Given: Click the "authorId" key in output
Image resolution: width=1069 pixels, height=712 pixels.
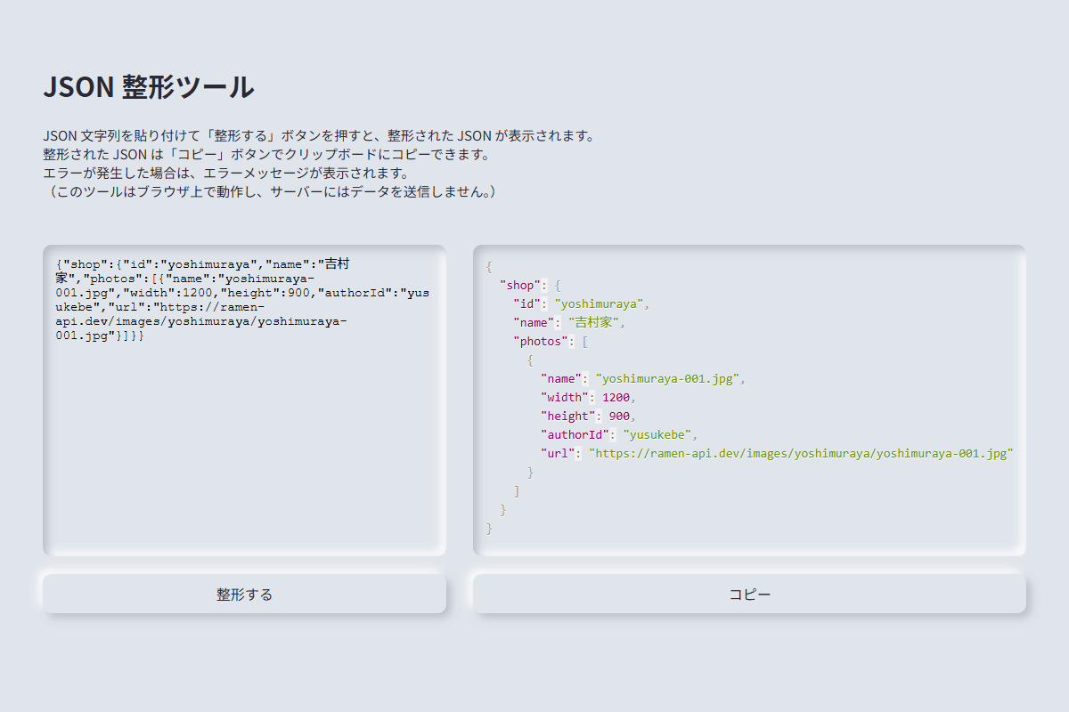Looking at the screenshot, I should (x=576, y=434).
